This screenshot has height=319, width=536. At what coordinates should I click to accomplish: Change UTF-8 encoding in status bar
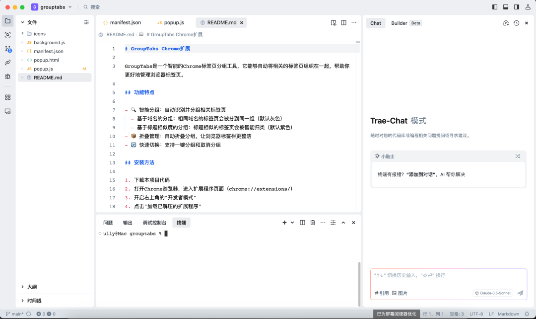[476, 314]
